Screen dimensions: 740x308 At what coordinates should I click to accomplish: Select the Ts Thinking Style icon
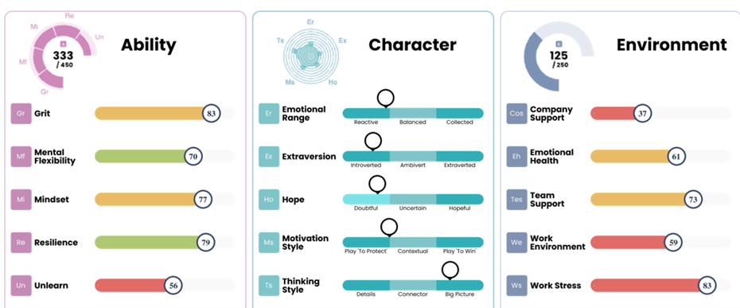(269, 286)
